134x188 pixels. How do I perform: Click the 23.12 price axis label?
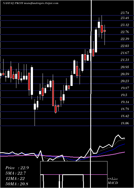click(x=125, y=25)
